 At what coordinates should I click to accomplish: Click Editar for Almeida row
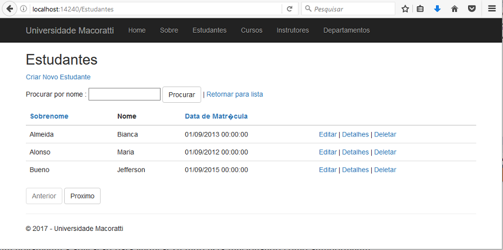[328, 134]
